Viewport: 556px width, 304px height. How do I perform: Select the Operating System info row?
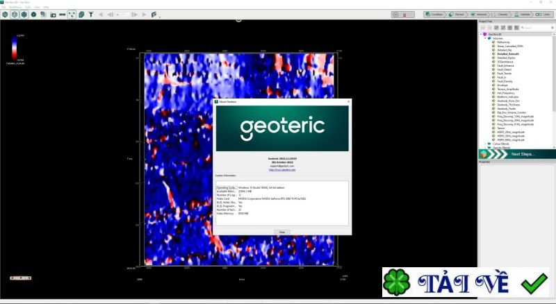pyautogui.click(x=282, y=187)
